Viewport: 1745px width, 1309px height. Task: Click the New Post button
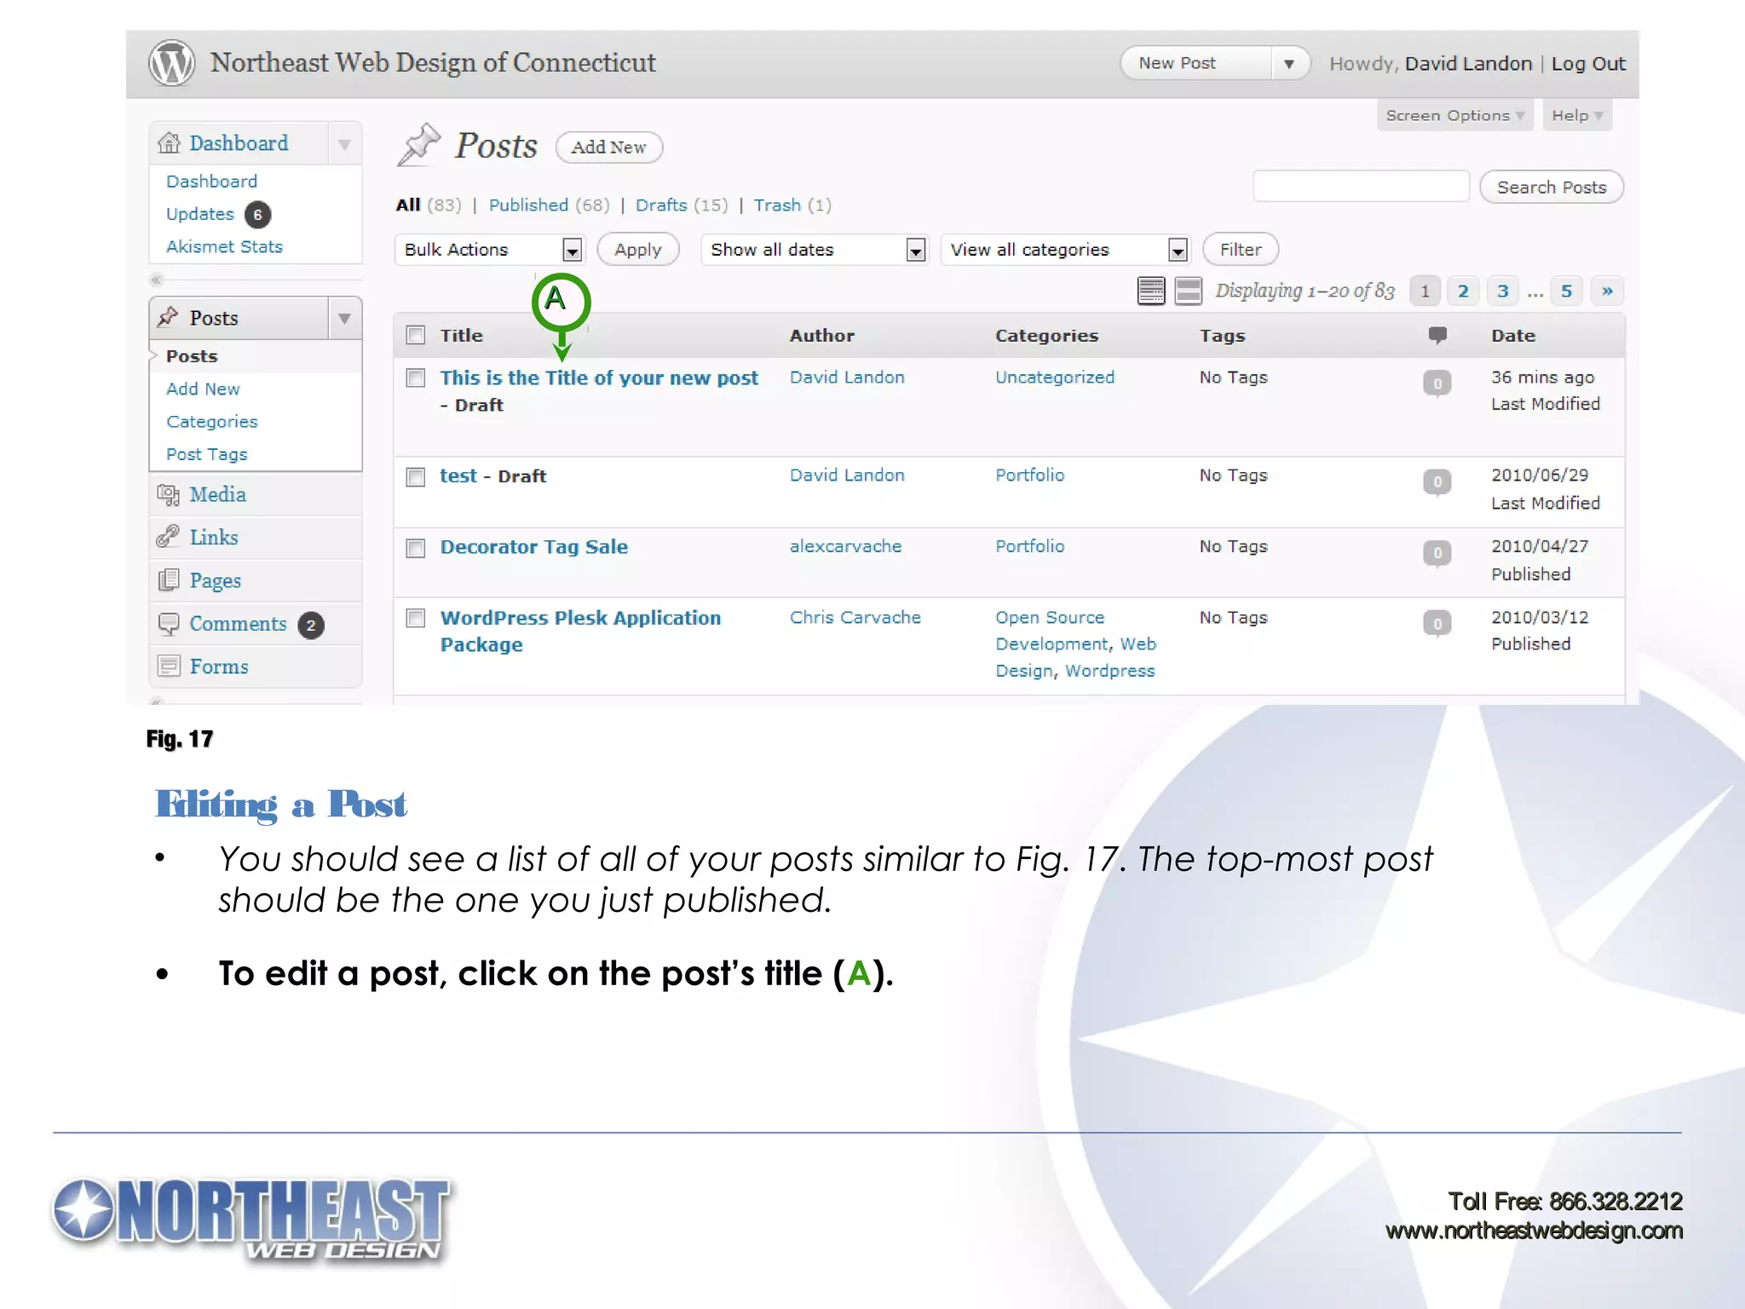coord(1196,64)
